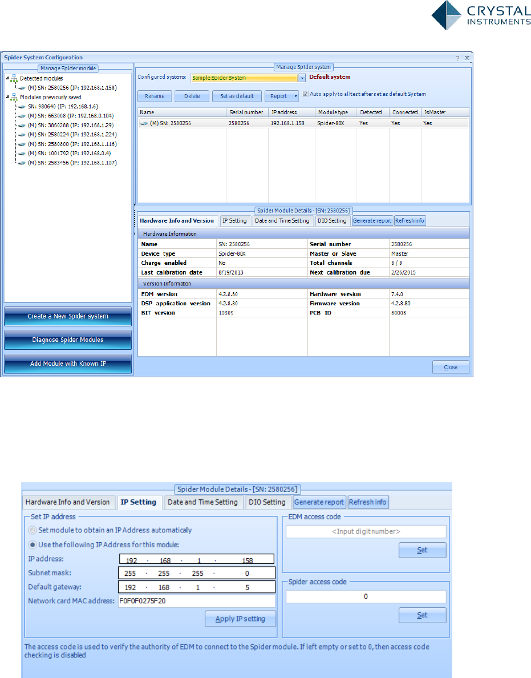
Task: Click the Modules previously saved network icon
Action: point(14,97)
